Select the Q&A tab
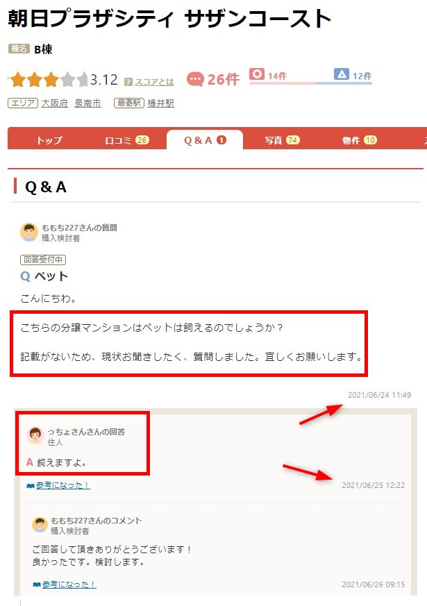Image resolution: width=427 pixels, height=606 pixels. click(205, 140)
